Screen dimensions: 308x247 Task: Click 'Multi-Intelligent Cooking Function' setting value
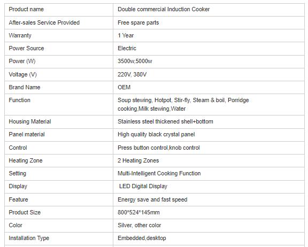pyautogui.click(x=159, y=173)
